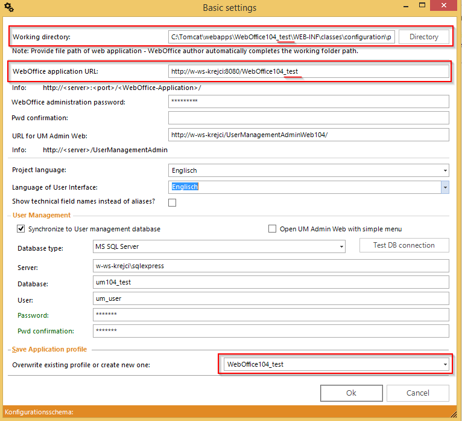Select the empty Pwd confirmation field
The height and width of the screenshot is (421, 462).
(308, 118)
